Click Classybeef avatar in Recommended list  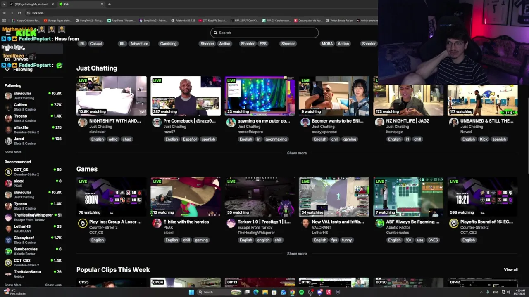[x=8, y=240]
